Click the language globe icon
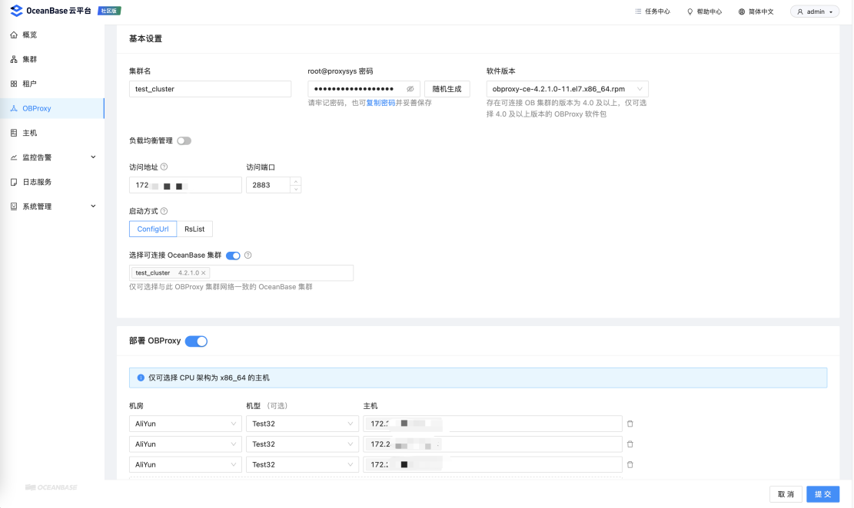 [x=742, y=12]
